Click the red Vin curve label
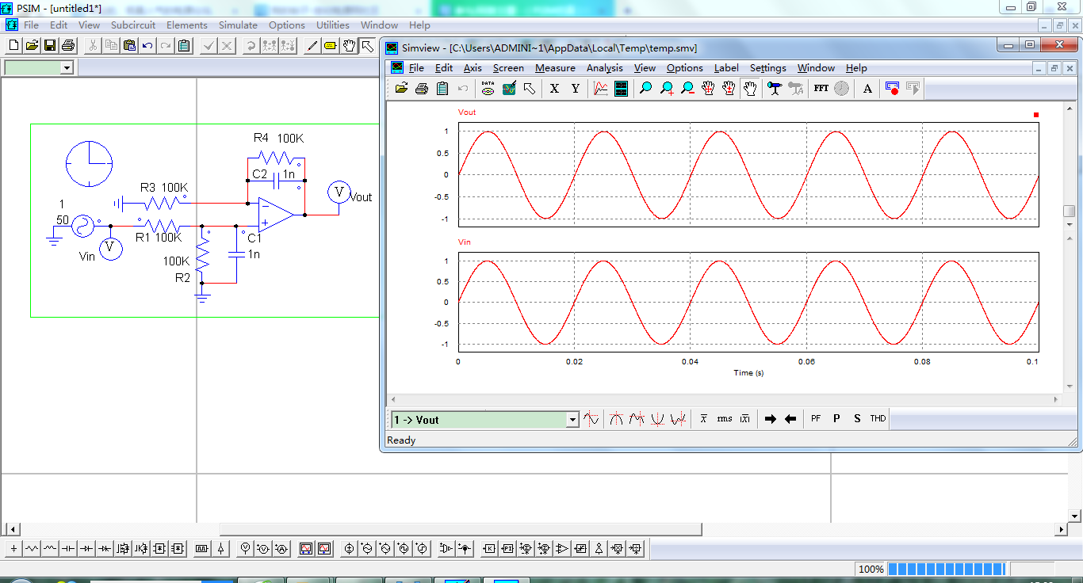Image resolution: width=1083 pixels, height=583 pixels. point(464,242)
